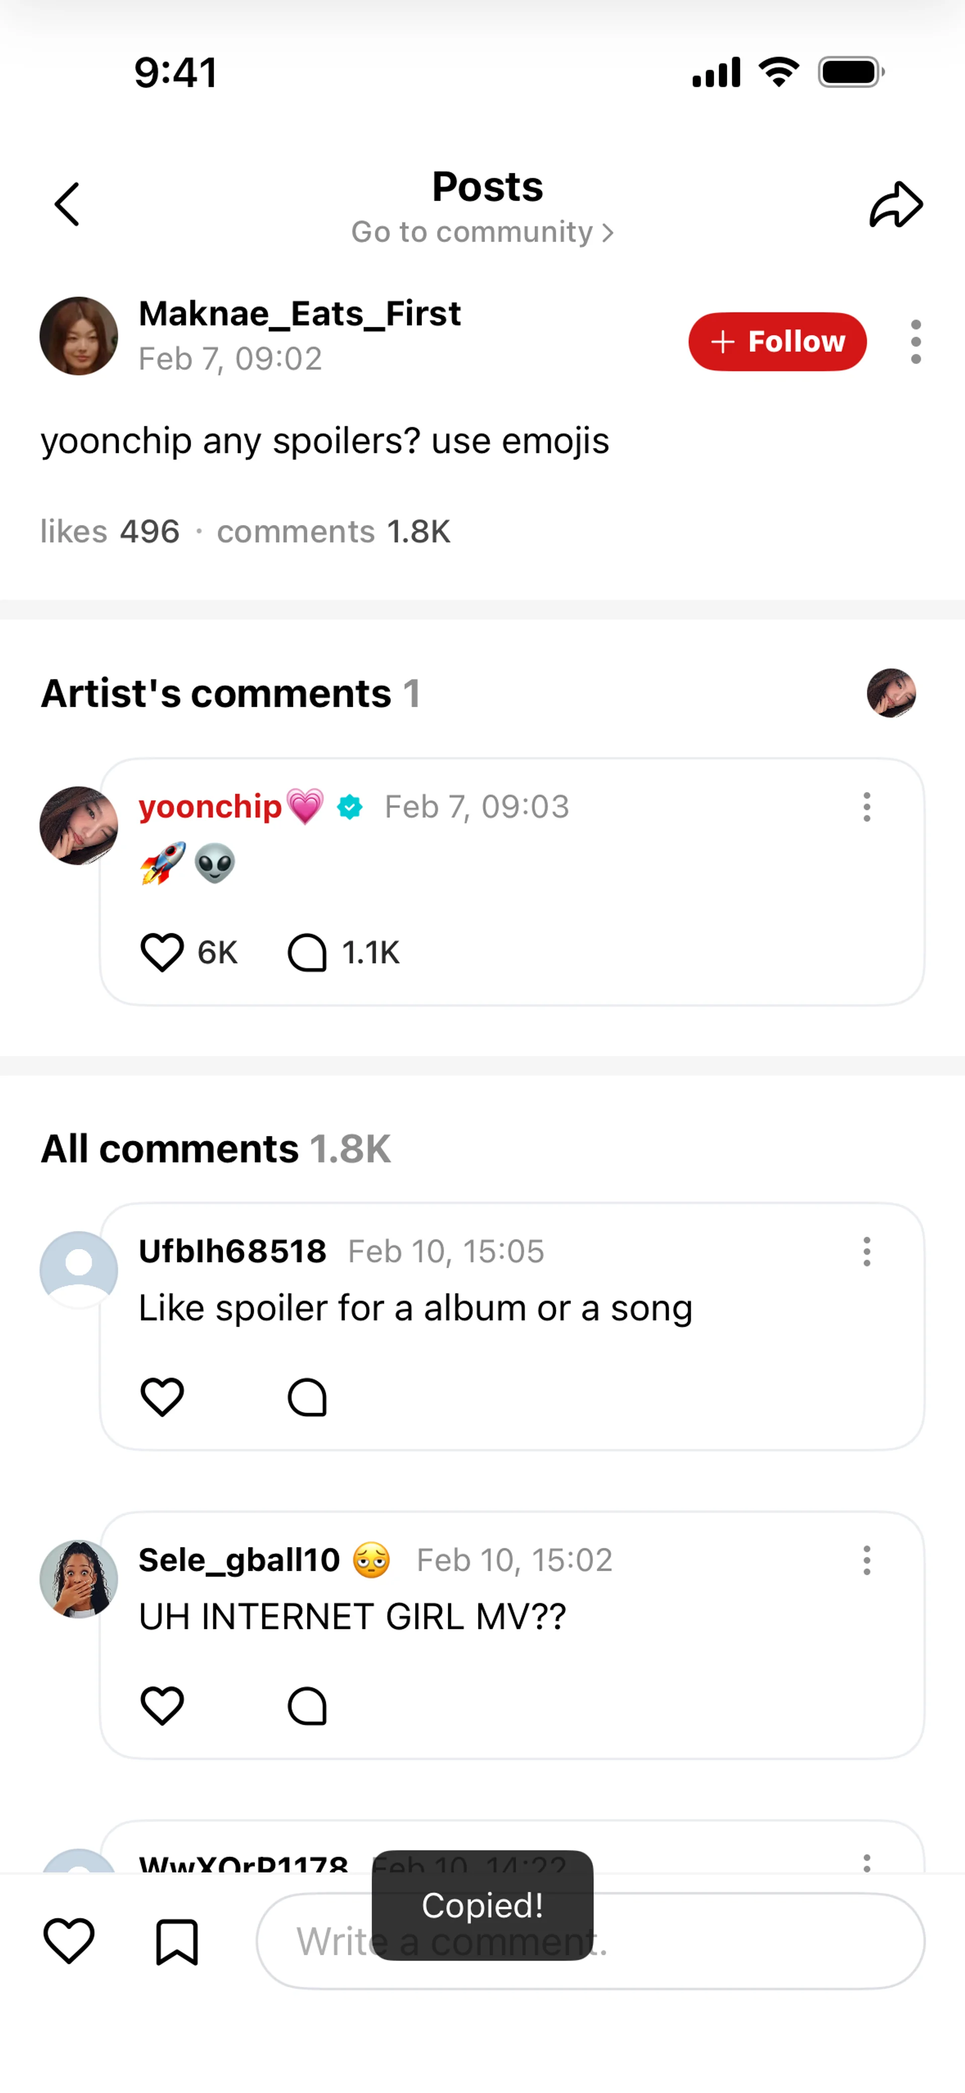Open Maknae_Eats_First profile picture

(79, 335)
